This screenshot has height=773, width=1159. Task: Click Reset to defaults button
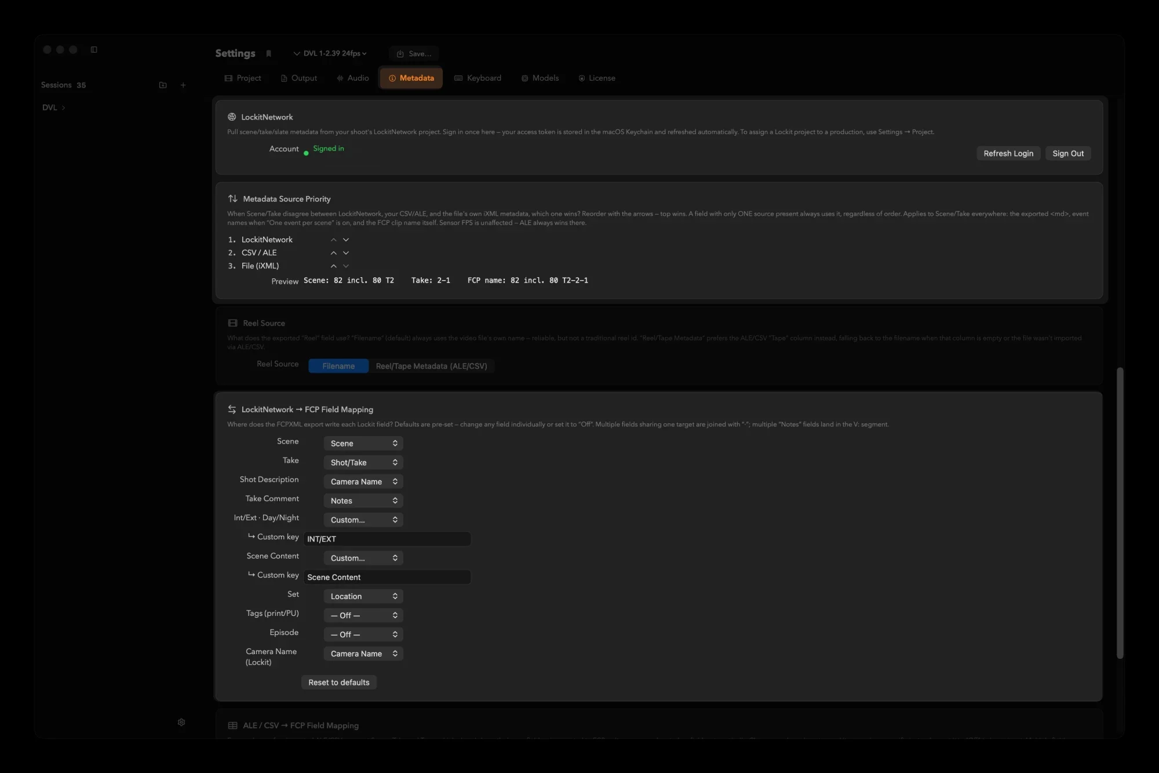pyautogui.click(x=339, y=683)
